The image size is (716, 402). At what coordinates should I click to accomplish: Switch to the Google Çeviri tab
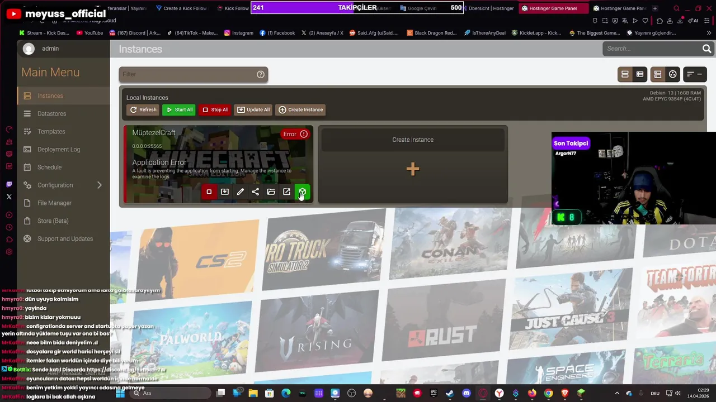click(418, 8)
